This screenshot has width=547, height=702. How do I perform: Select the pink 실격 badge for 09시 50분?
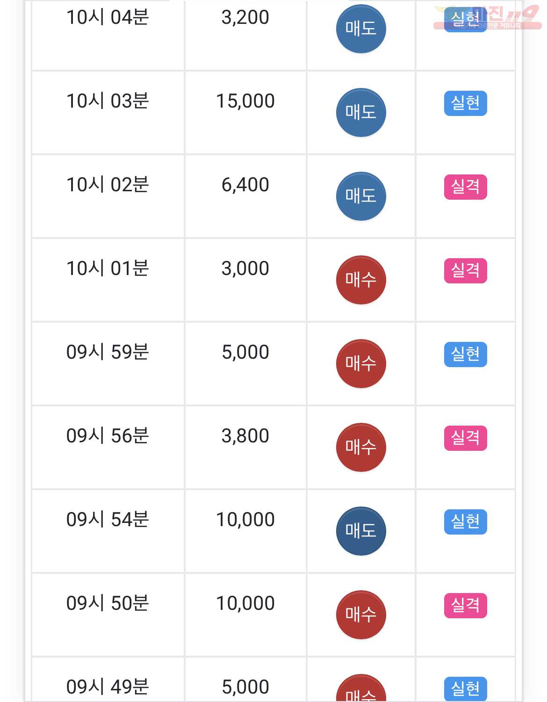pos(465,606)
